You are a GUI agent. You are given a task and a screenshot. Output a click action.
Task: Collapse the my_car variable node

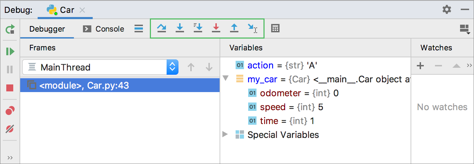[x=225, y=79]
